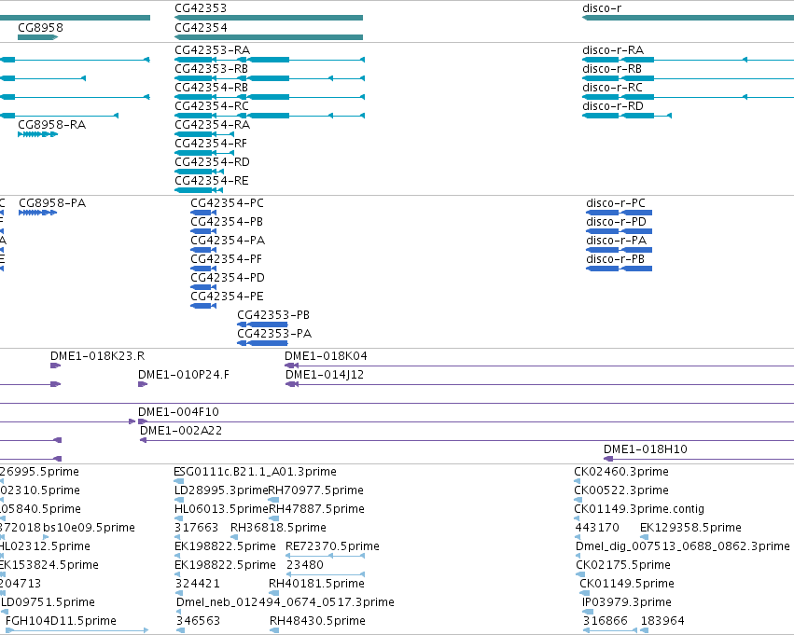
Task: Select transcript CG42354-RA
Action: [x=204, y=134]
